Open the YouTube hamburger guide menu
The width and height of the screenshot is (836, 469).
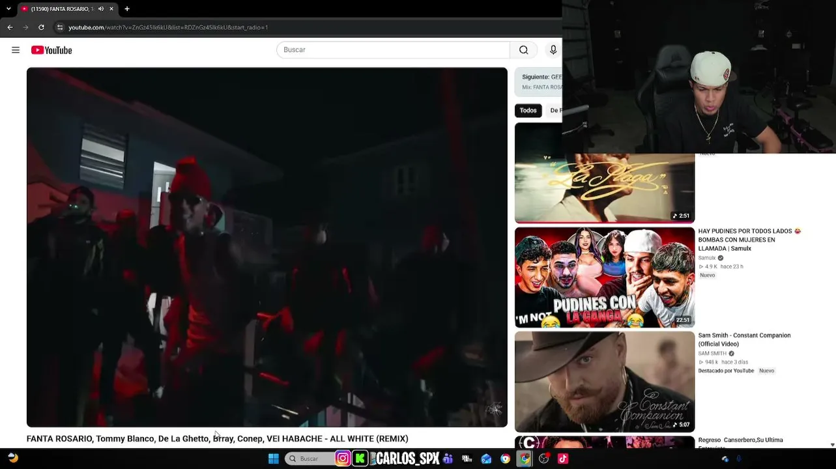pos(16,50)
